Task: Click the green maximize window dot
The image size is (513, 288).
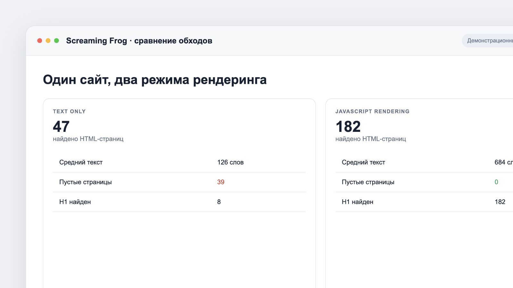Action: pos(56,41)
